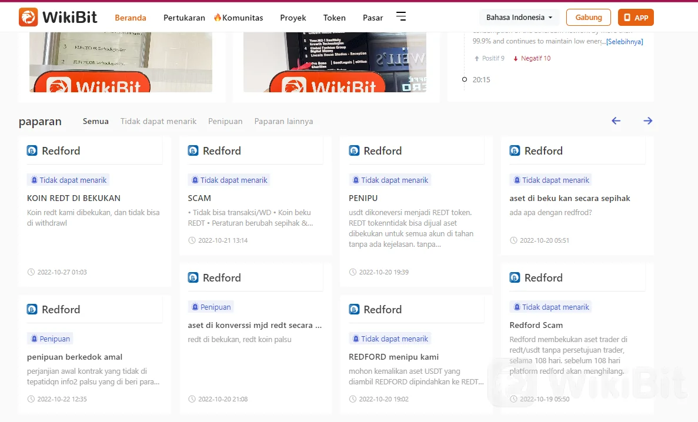Open the hamburger menu beside Pasar
This screenshot has width=698, height=422.
tap(401, 16)
